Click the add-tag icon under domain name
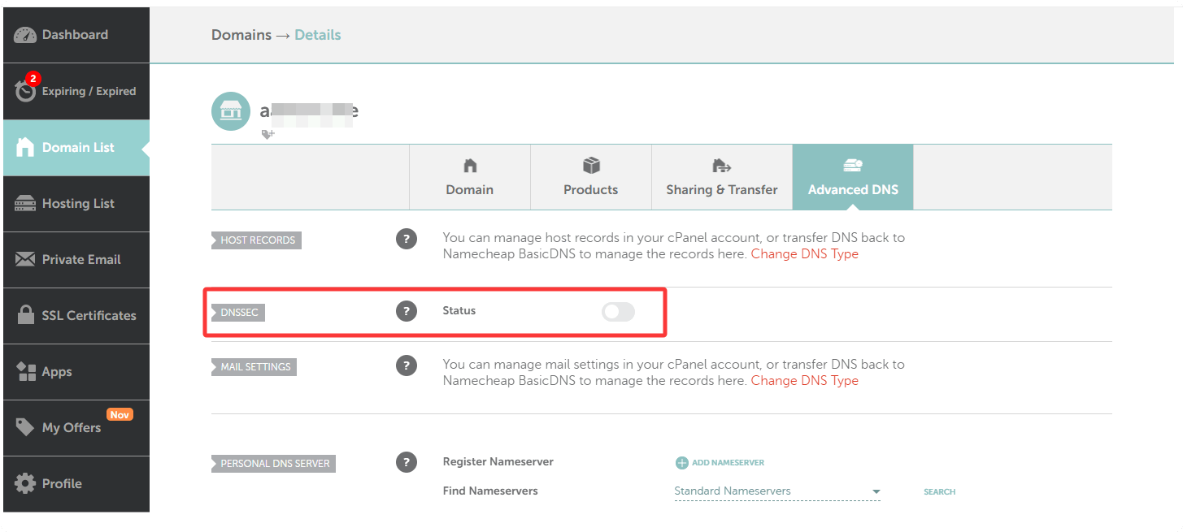Viewport: 1183px width, 532px height. point(267,134)
